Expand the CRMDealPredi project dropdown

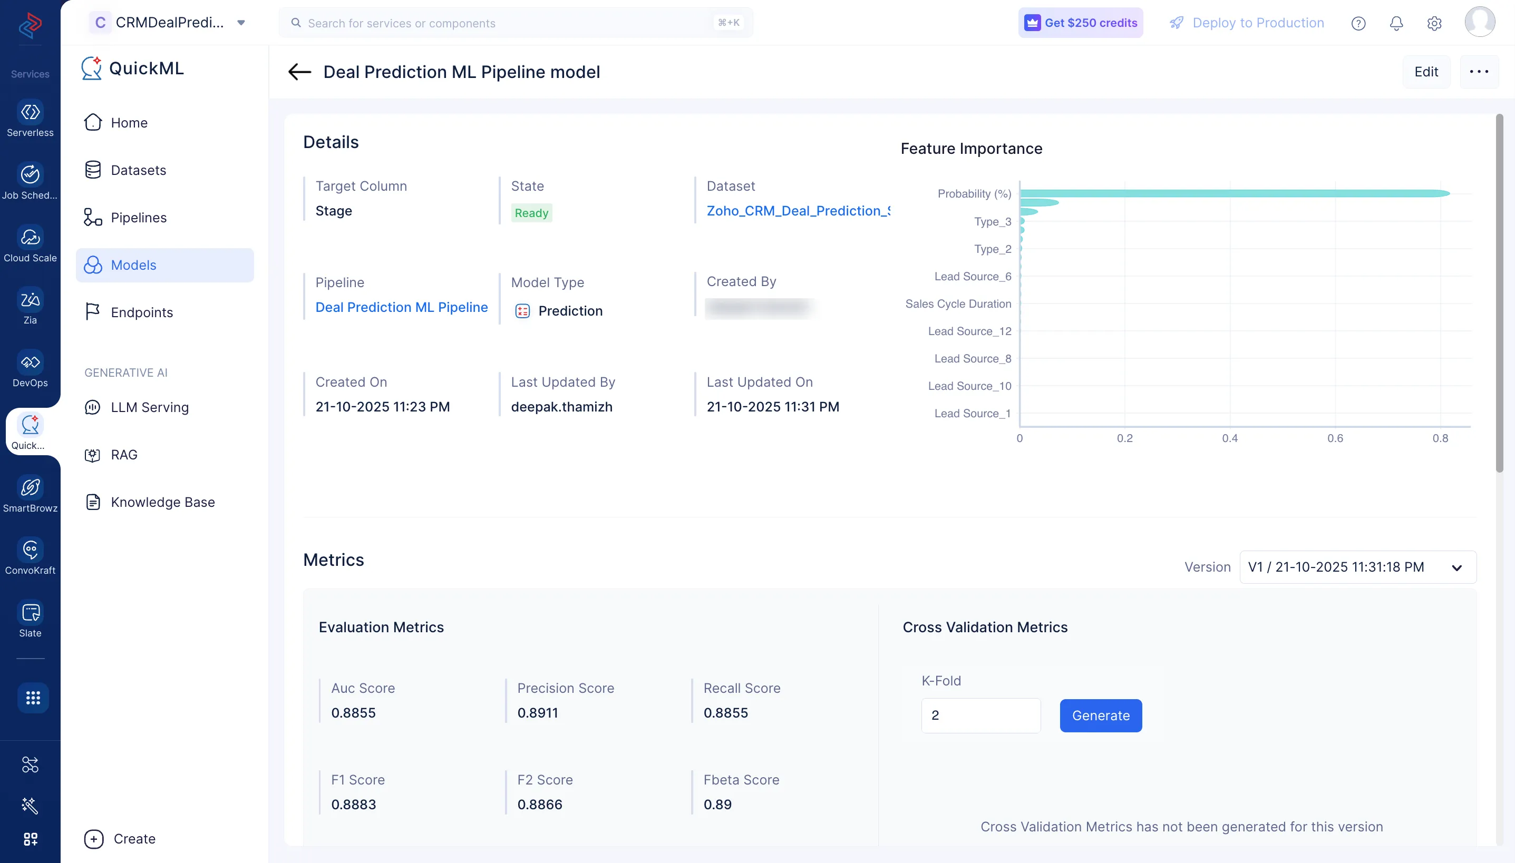(x=241, y=23)
